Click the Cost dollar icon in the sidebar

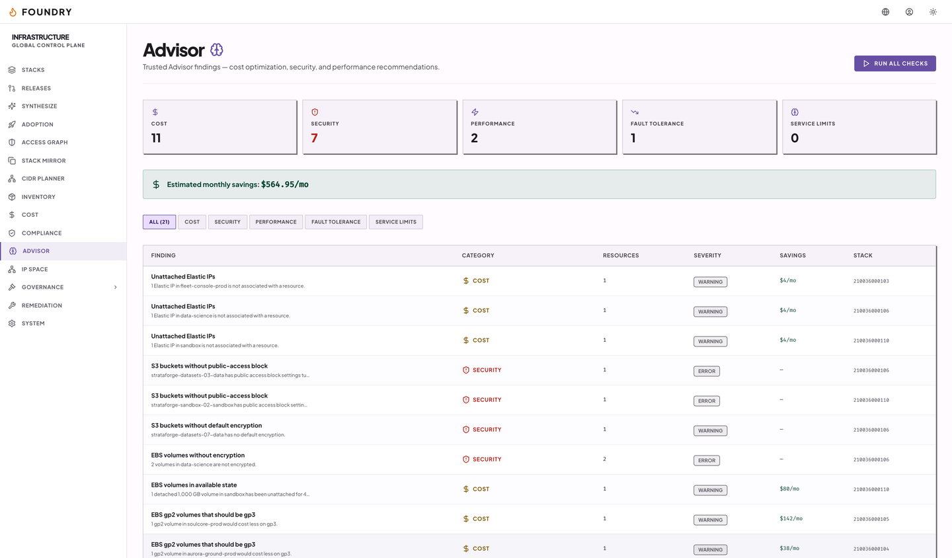(12, 215)
